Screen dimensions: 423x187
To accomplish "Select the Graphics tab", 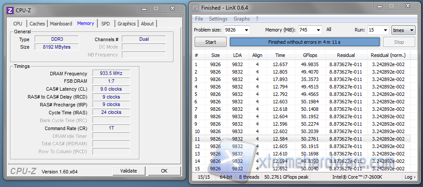I will coord(126,24).
